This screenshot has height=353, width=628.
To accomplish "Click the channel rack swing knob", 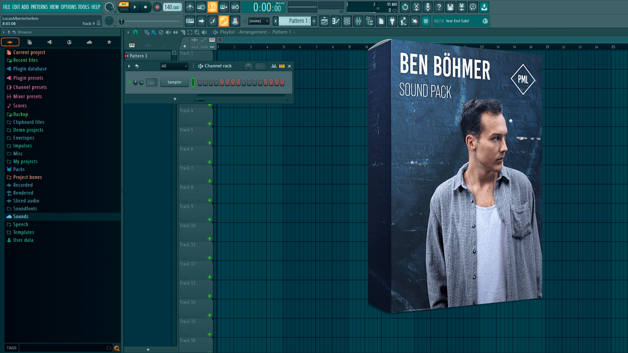I will [248, 66].
